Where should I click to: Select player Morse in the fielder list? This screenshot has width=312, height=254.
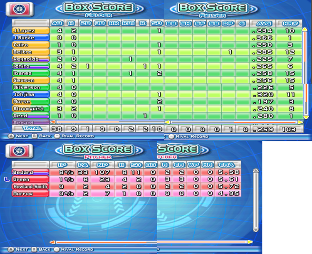pyautogui.click(x=31, y=101)
